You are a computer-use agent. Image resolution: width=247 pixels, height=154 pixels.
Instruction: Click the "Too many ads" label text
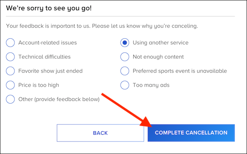151,85
